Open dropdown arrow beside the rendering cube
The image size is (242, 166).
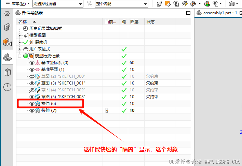click(x=237, y=3)
